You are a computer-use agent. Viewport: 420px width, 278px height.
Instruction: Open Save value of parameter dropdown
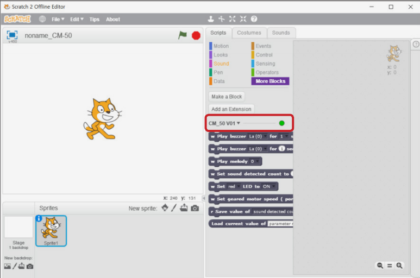pyautogui.click(x=272, y=212)
